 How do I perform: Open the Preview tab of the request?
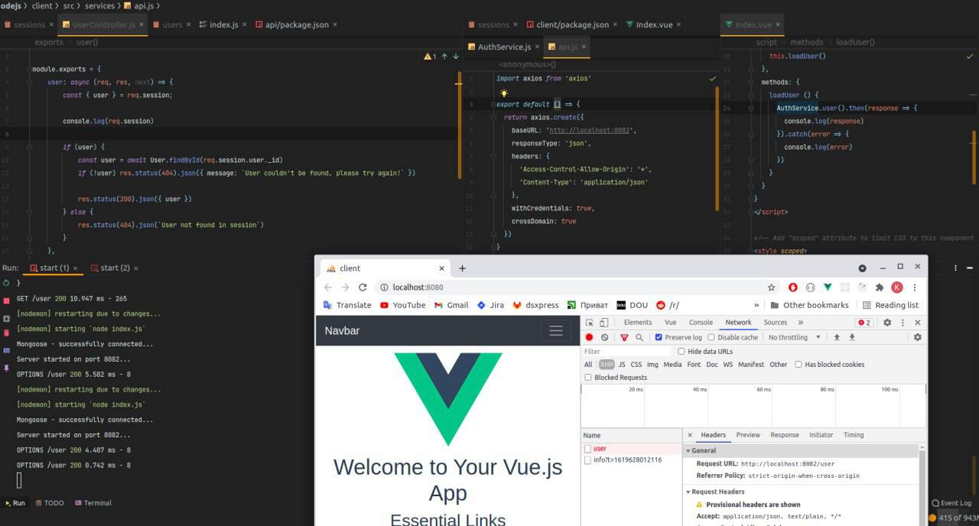[748, 435]
